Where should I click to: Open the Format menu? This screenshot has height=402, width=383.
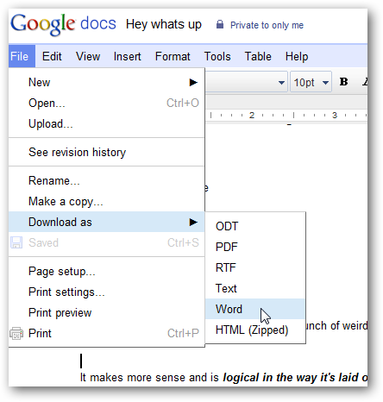173,56
